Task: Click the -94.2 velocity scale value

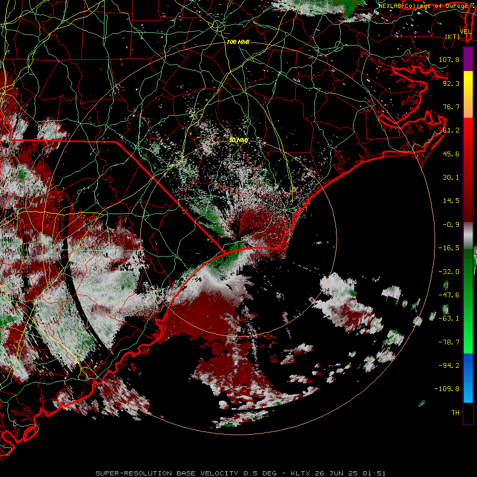Action: (449, 366)
